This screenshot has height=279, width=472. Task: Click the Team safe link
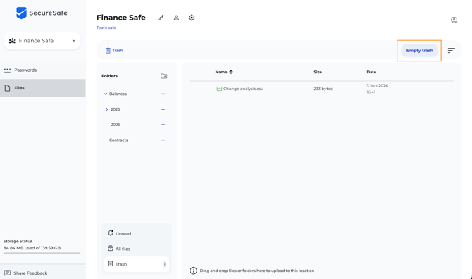pyautogui.click(x=106, y=27)
